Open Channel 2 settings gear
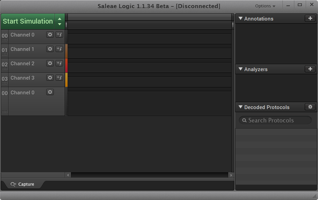This screenshot has width=318, height=200. (50, 63)
